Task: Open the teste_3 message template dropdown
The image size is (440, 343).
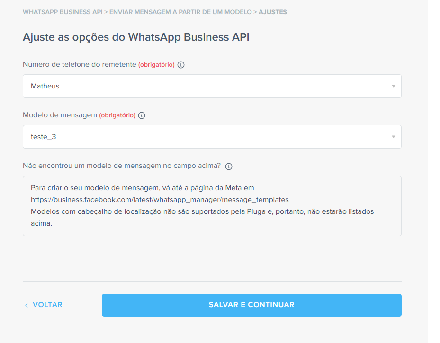Action: (x=208, y=137)
